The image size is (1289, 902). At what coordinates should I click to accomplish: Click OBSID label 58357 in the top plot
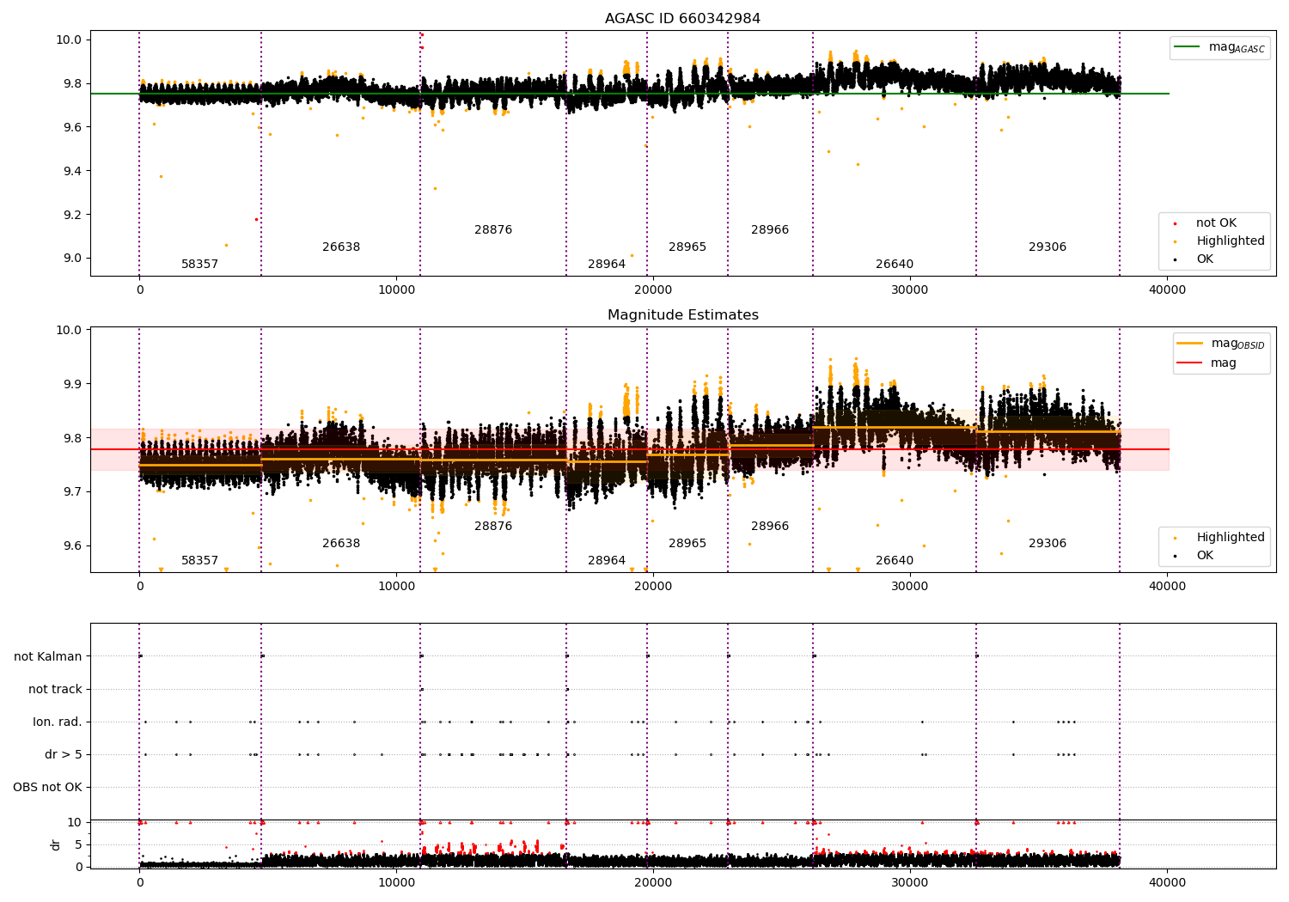click(199, 265)
